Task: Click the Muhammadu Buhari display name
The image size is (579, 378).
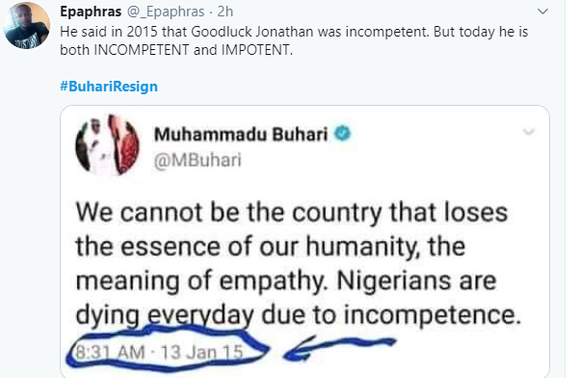Action: (x=241, y=135)
